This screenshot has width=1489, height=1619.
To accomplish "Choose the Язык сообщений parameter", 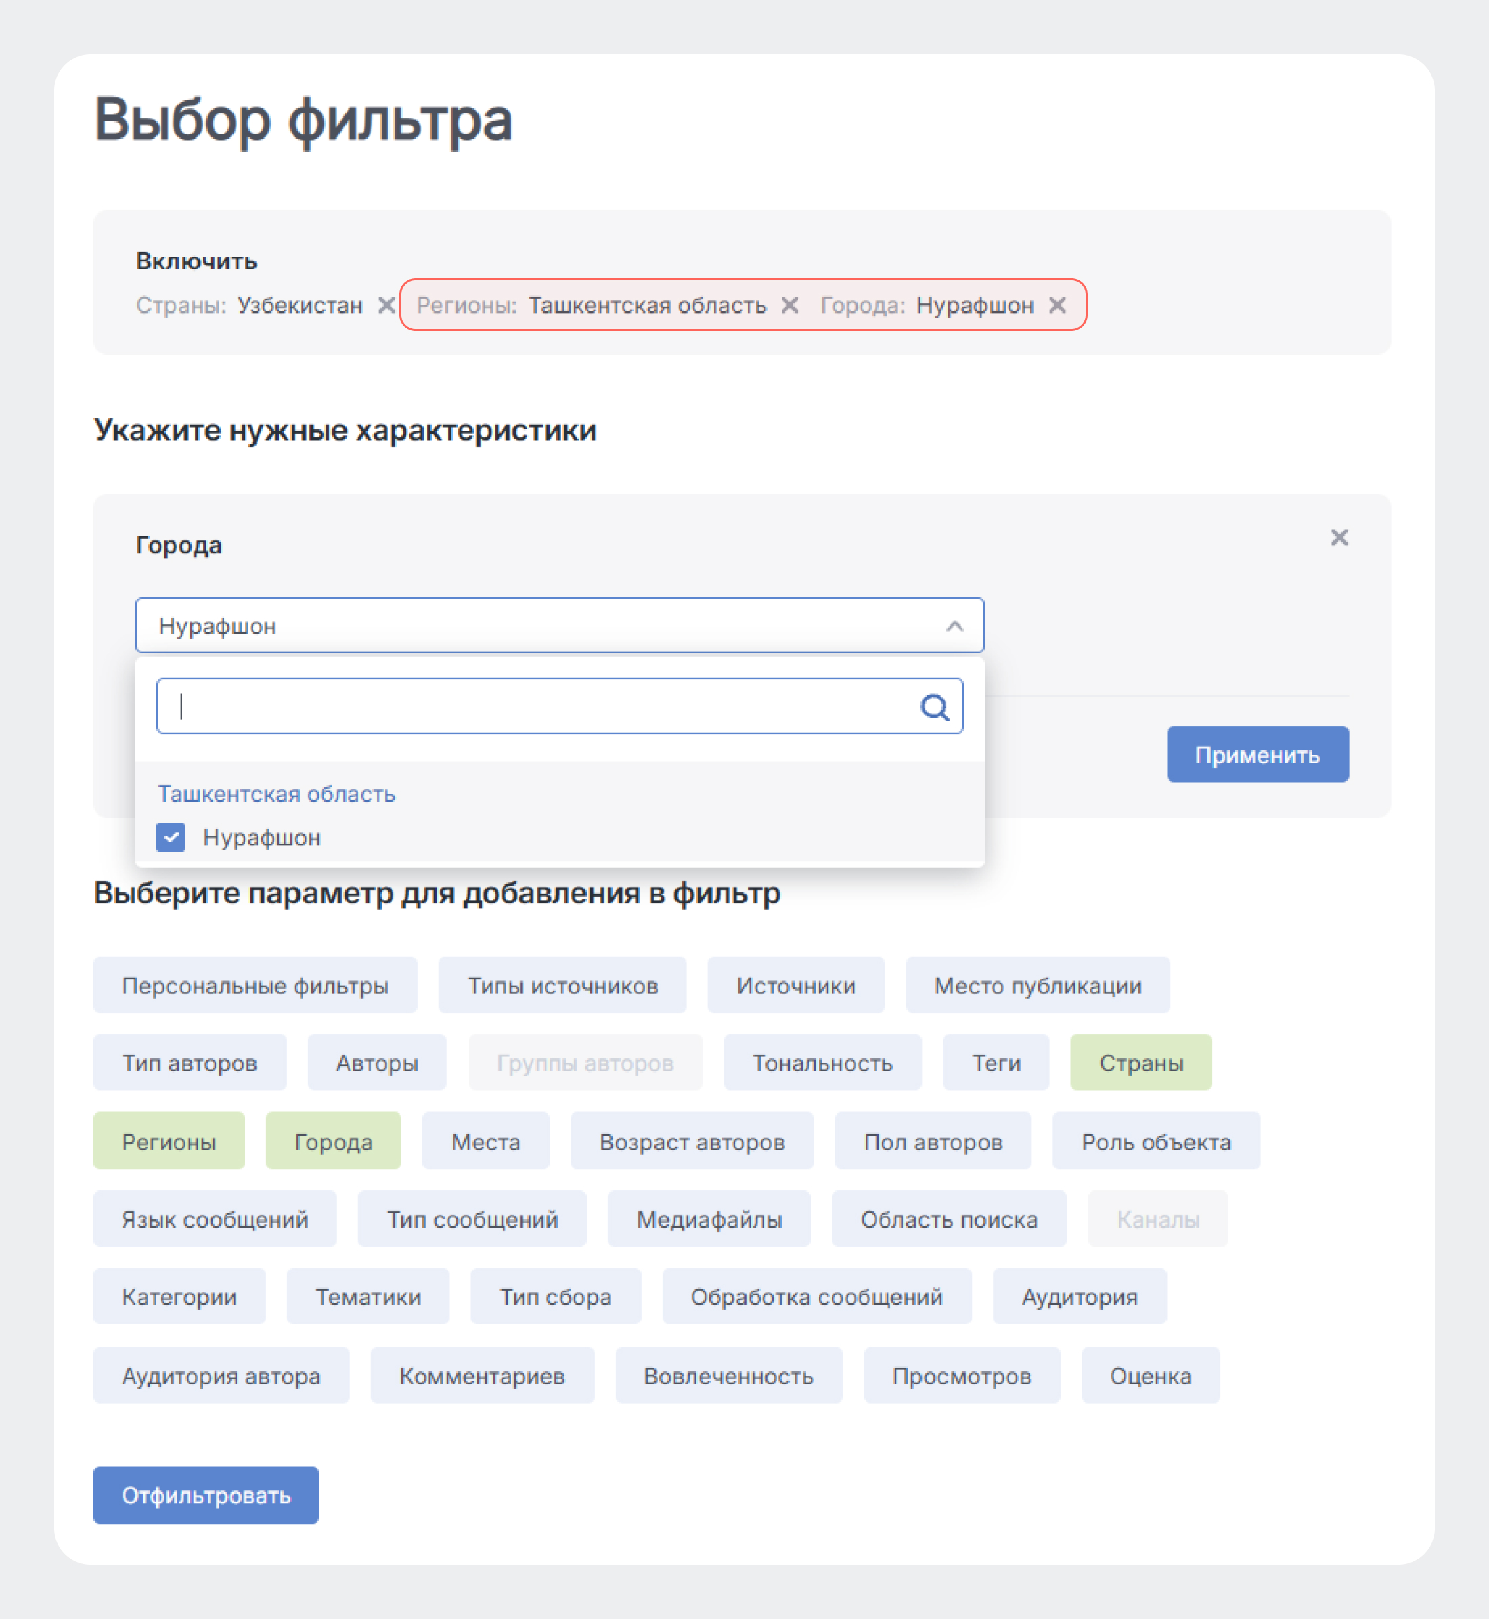I will coord(215,1219).
